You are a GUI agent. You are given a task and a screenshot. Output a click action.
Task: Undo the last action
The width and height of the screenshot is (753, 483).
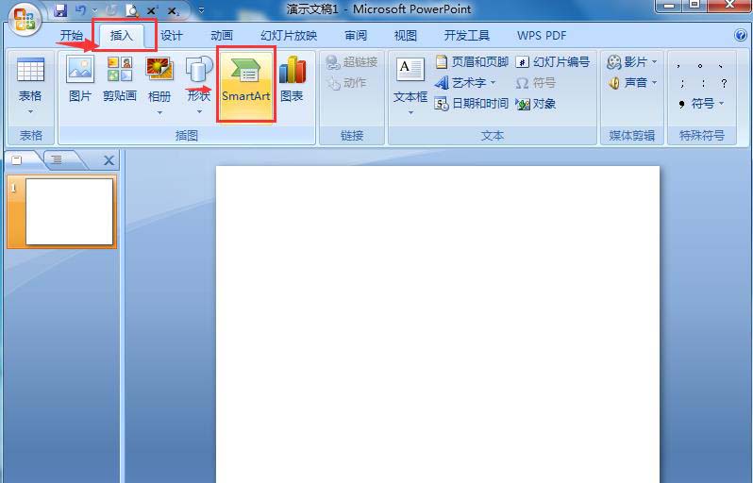coord(80,10)
